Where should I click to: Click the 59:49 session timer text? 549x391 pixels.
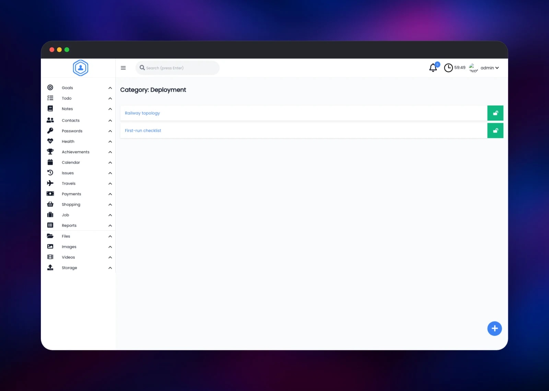coord(460,68)
